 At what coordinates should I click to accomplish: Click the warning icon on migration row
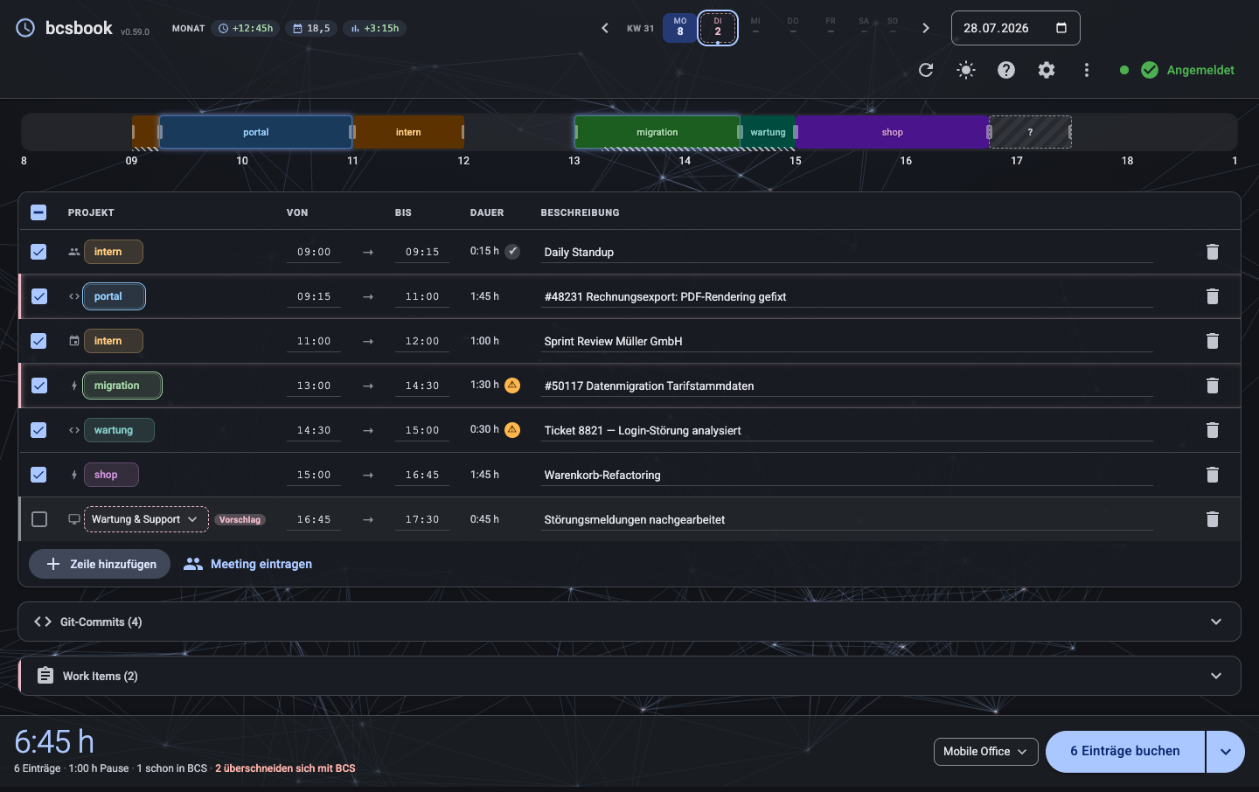pyautogui.click(x=512, y=385)
